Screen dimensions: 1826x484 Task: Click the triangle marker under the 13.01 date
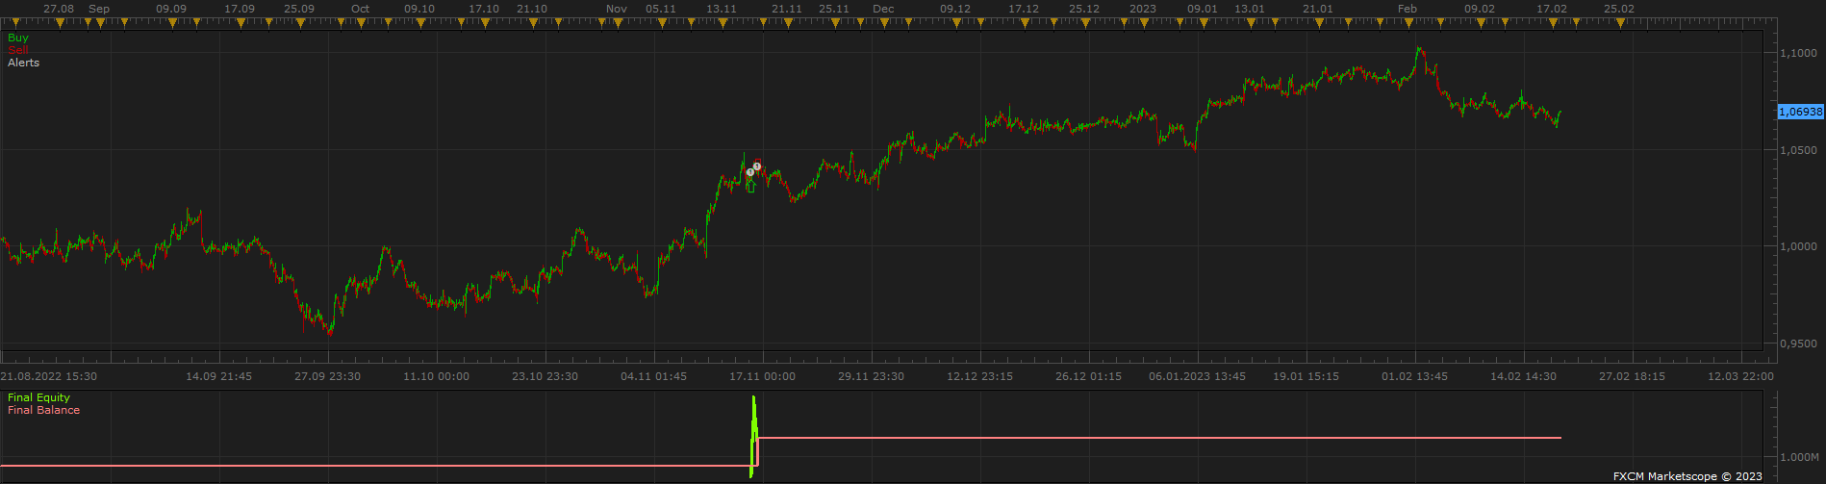click(1251, 23)
